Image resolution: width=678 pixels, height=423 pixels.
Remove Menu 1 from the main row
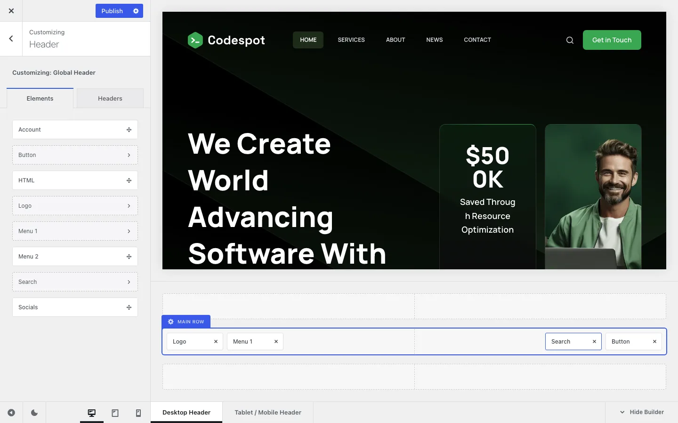pos(276,342)
